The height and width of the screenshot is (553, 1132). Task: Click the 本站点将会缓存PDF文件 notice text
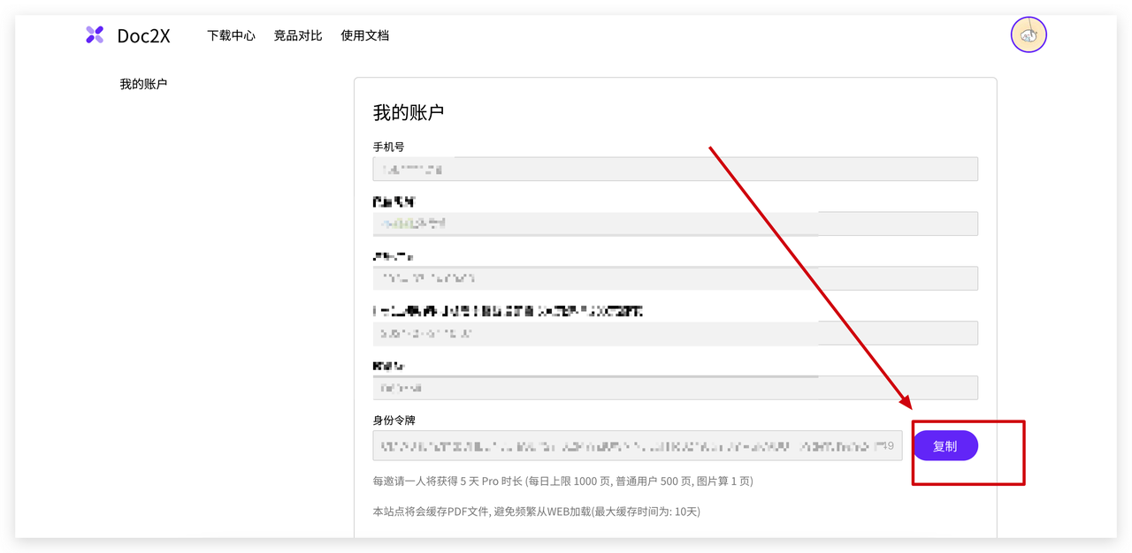(536, 511)
